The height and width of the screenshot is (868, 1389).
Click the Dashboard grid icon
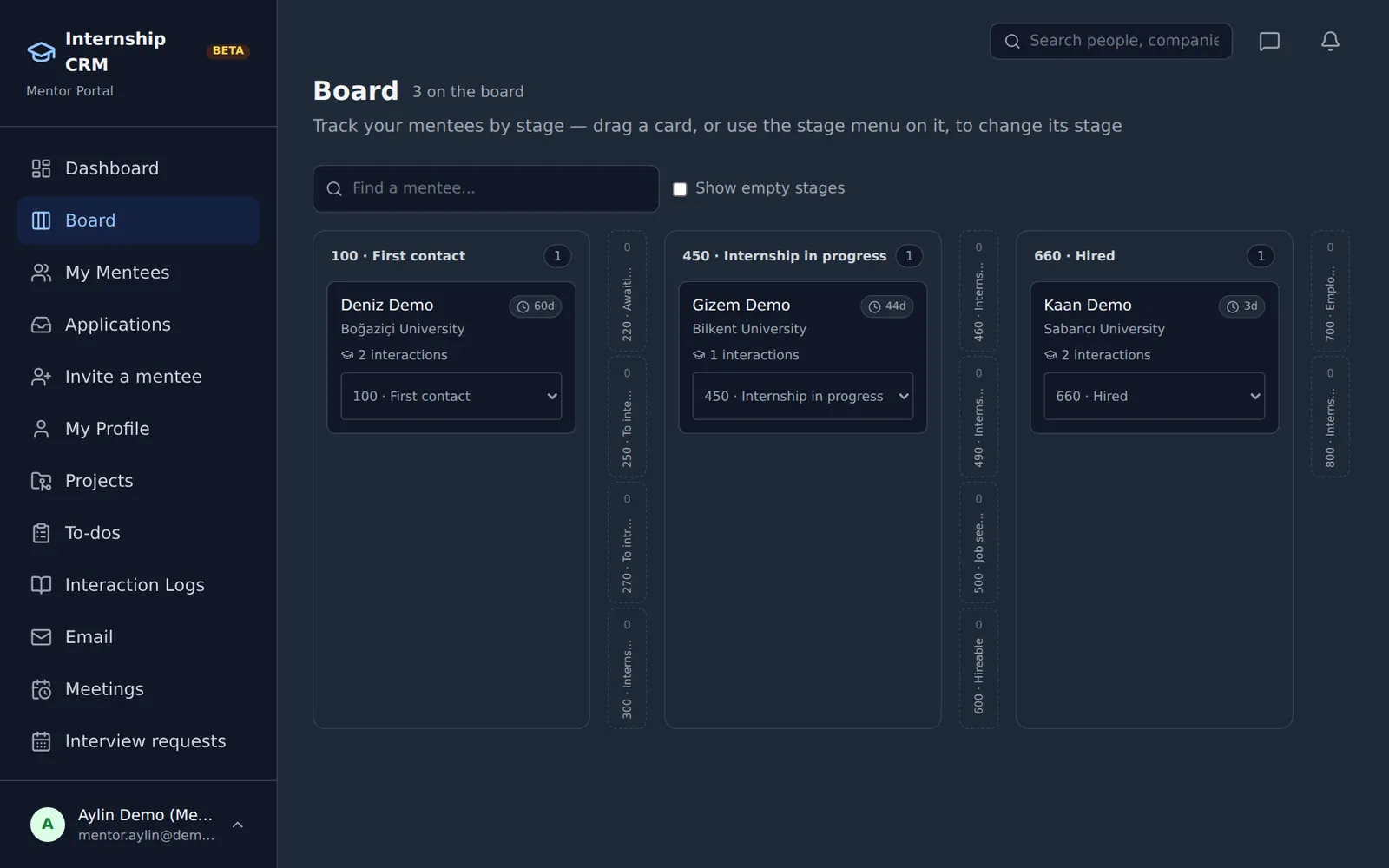41,168
